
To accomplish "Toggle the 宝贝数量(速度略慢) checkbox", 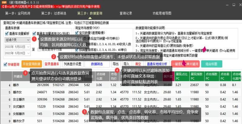I will coord(77,33).
